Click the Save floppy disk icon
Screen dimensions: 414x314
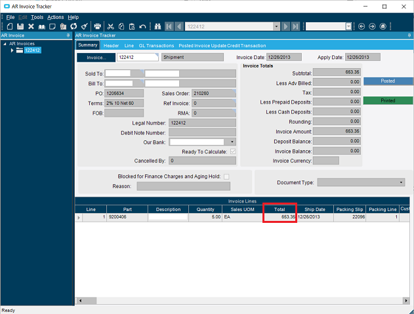click(x=20, y=26)
